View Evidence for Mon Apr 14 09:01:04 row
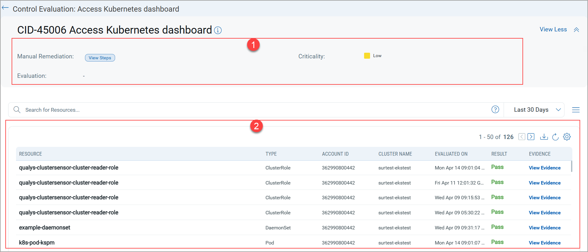The image size is (588, 252). point(545,168)
